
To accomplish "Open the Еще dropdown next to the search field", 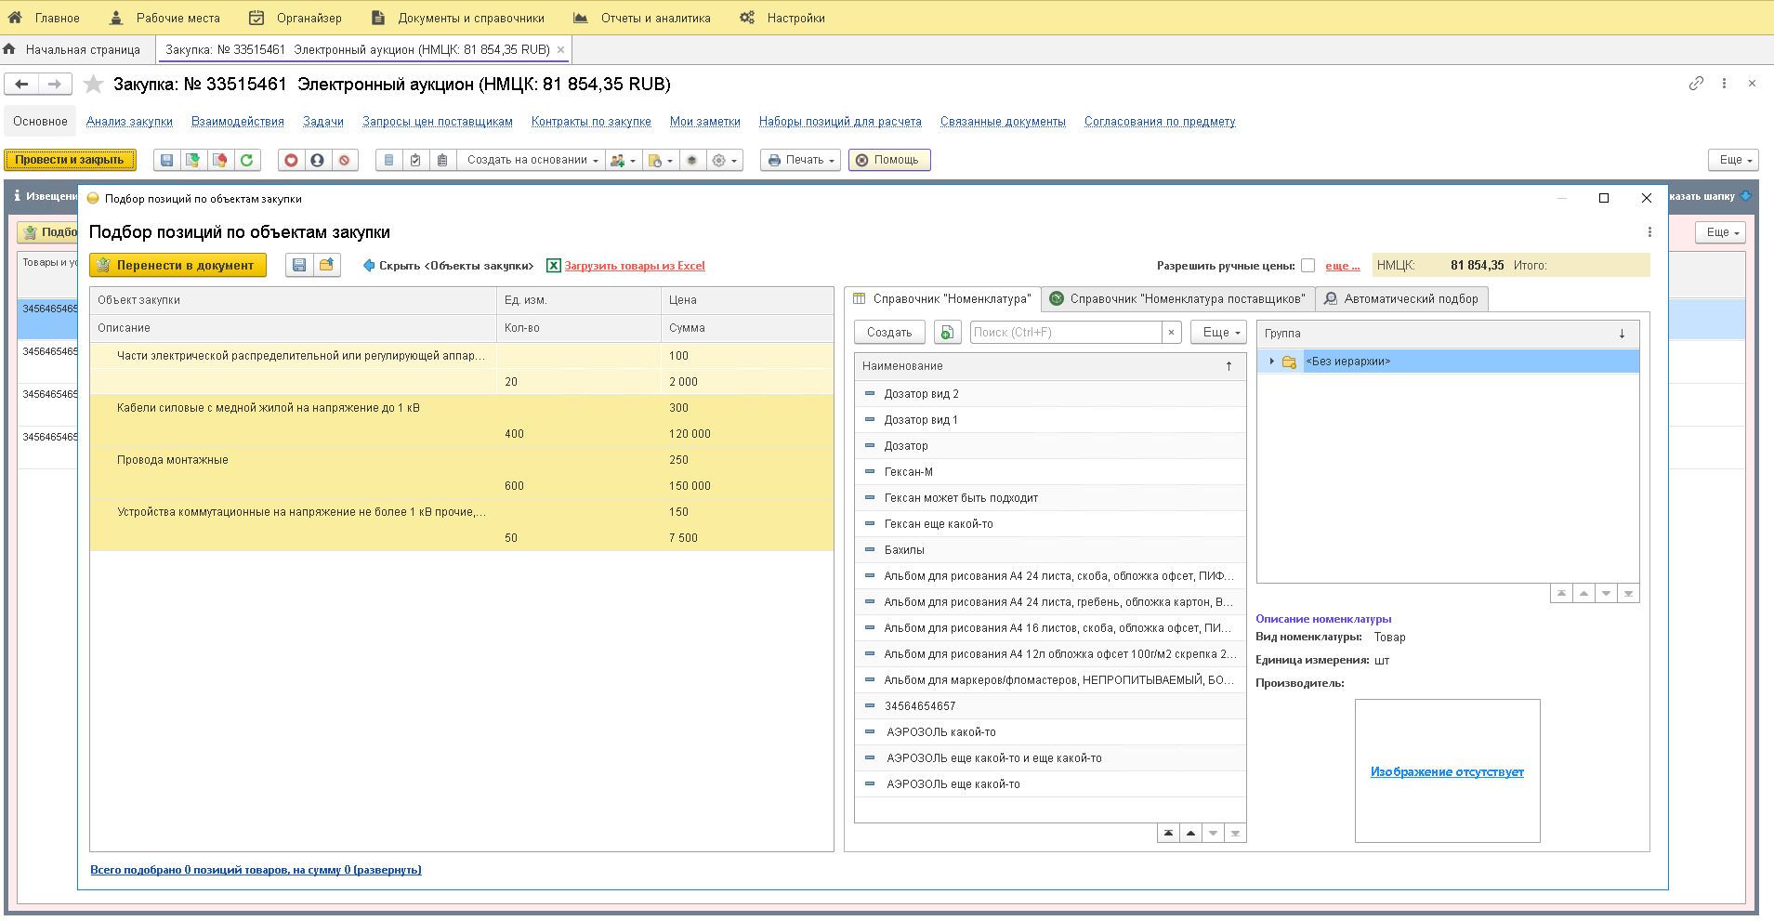I will point(1218,333).
